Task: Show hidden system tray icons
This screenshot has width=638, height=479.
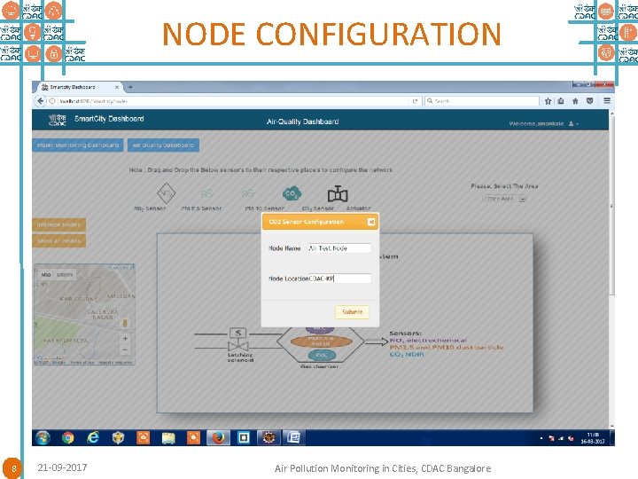Action: tap(541, 438)
